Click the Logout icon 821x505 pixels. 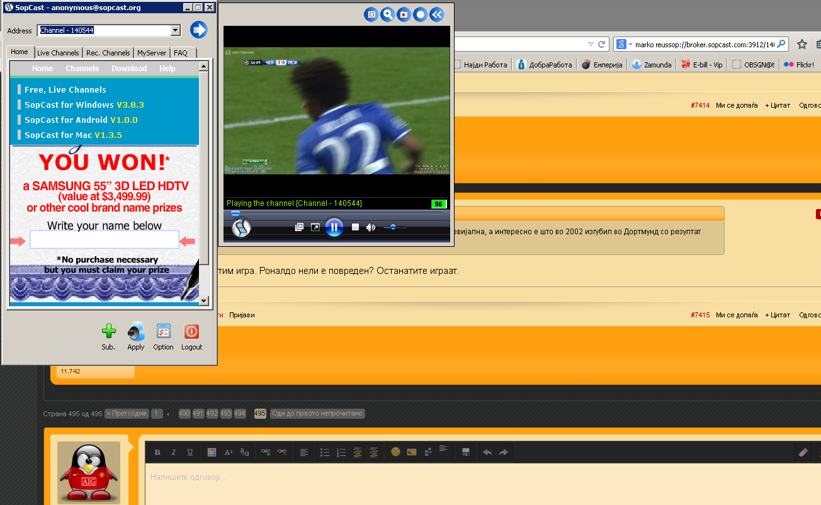point(191,332)
